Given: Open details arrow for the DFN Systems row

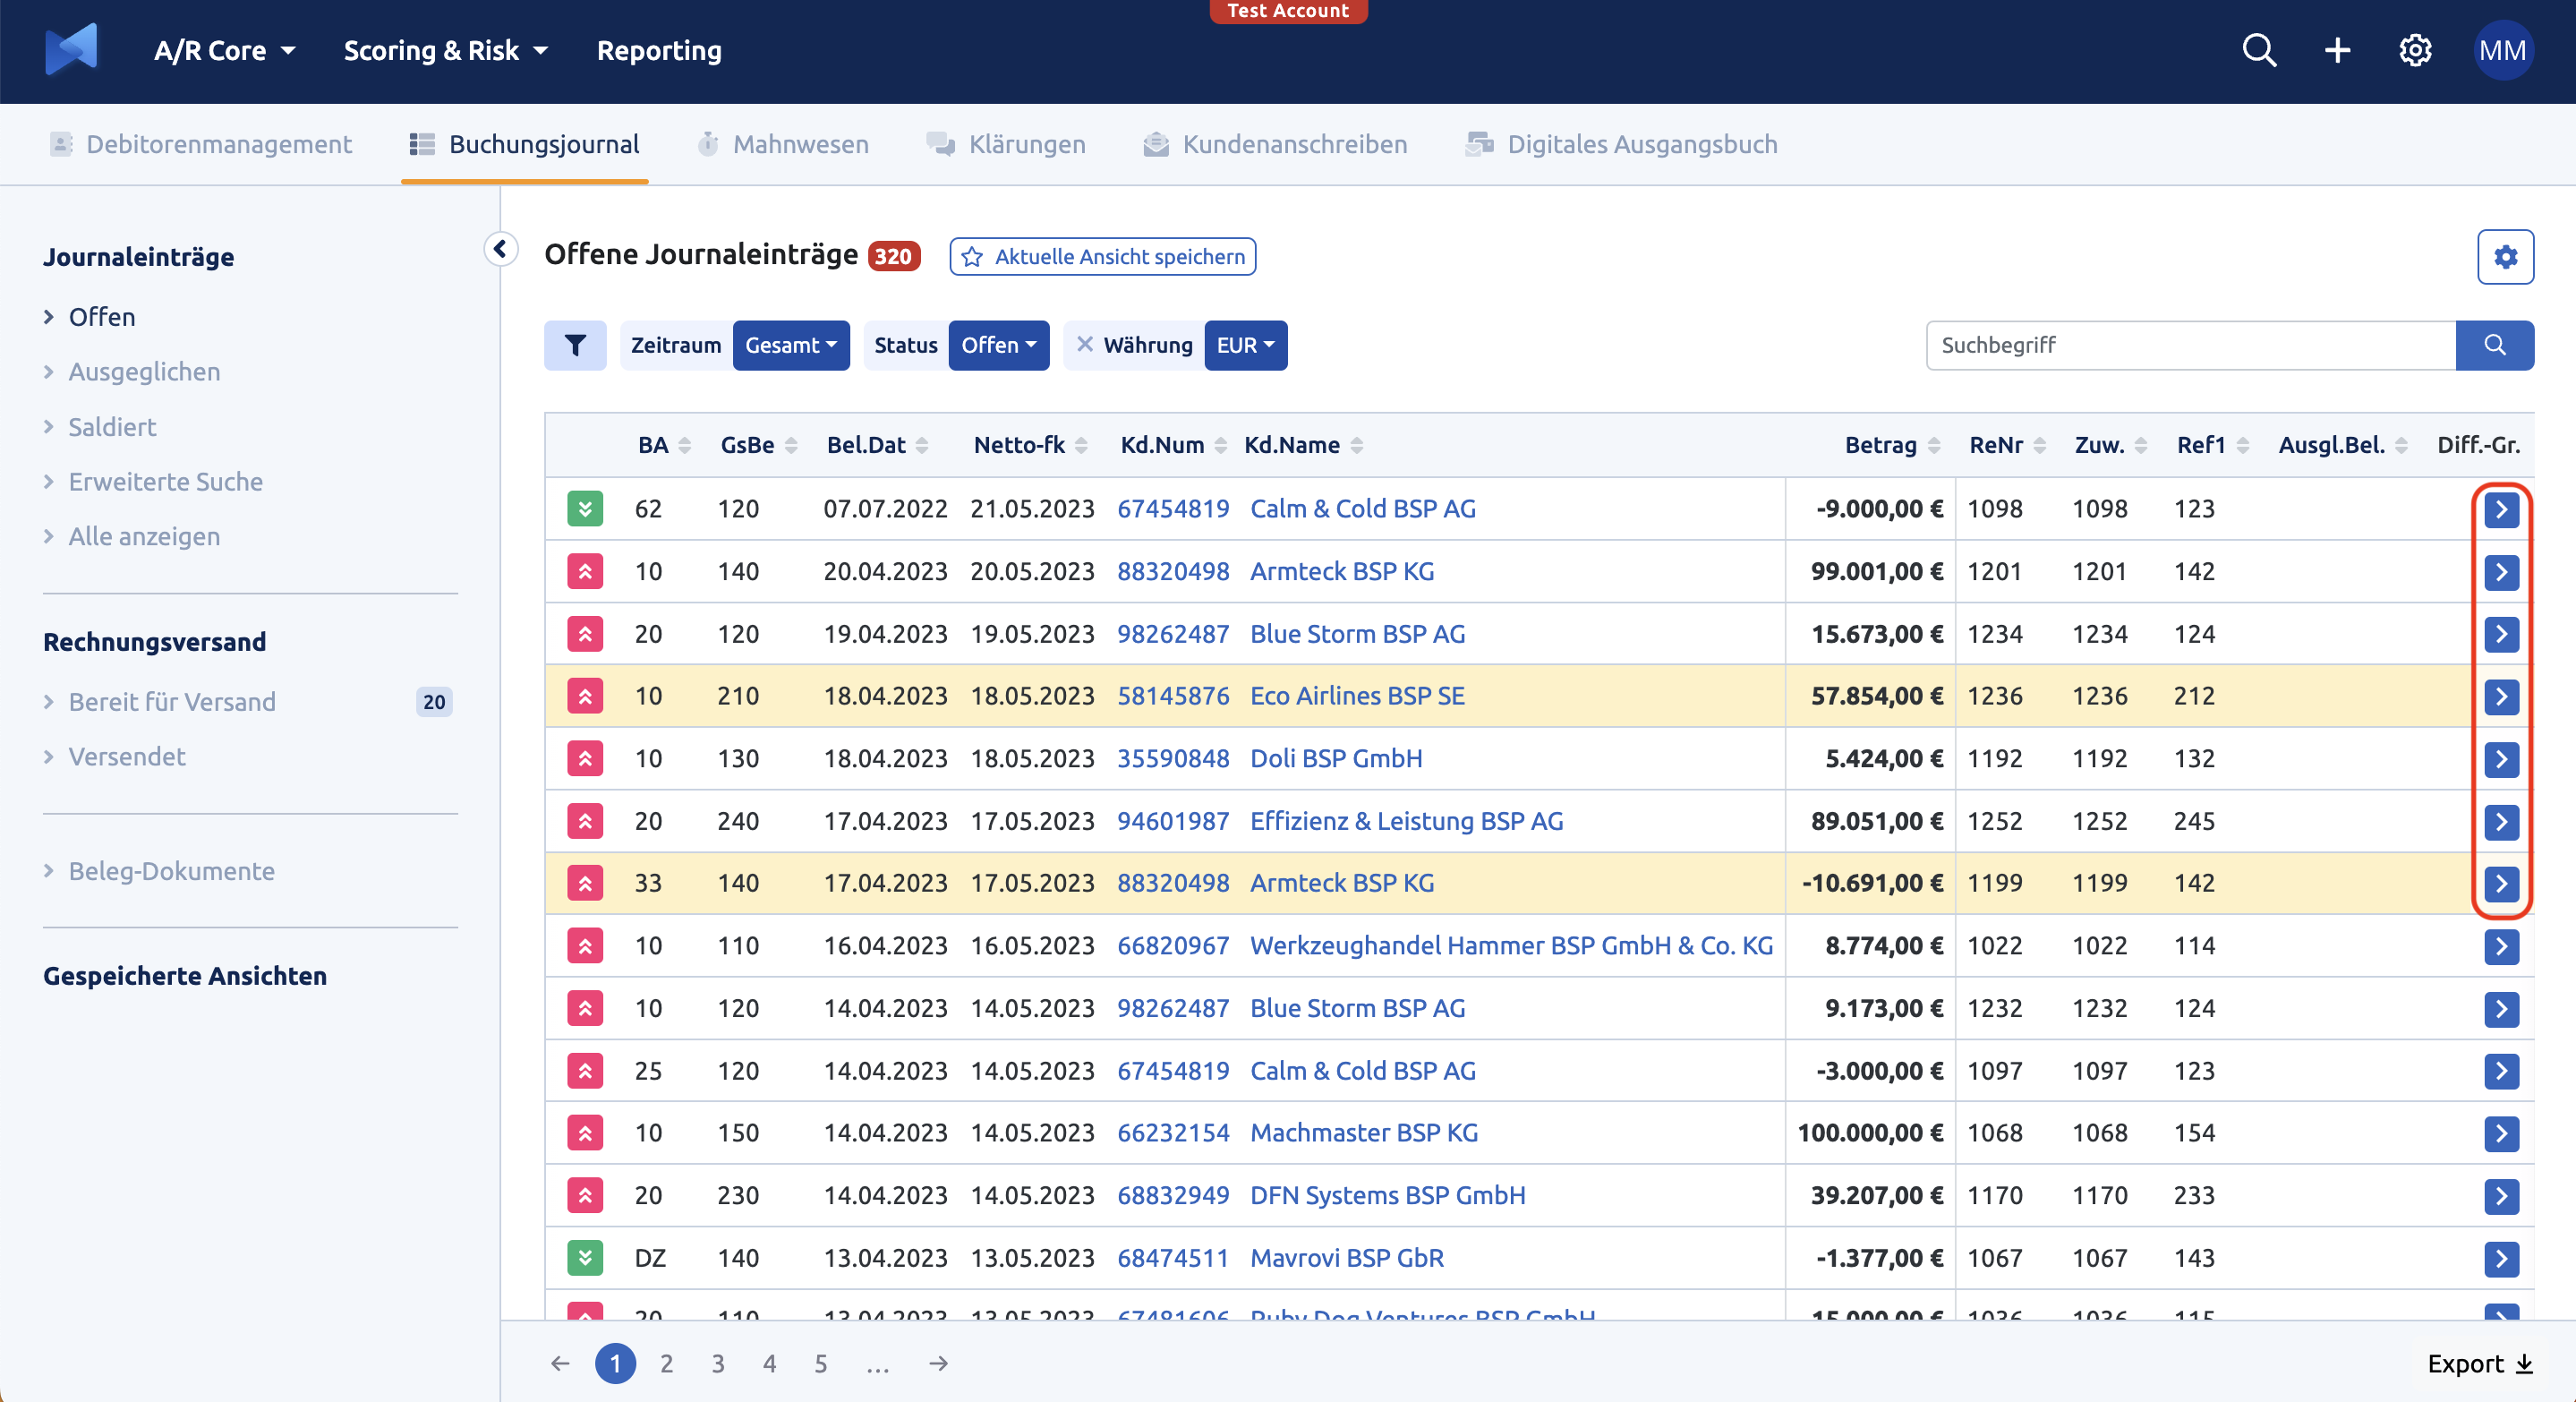Looking at the screenshot, I should (x=2501, y=1196).
